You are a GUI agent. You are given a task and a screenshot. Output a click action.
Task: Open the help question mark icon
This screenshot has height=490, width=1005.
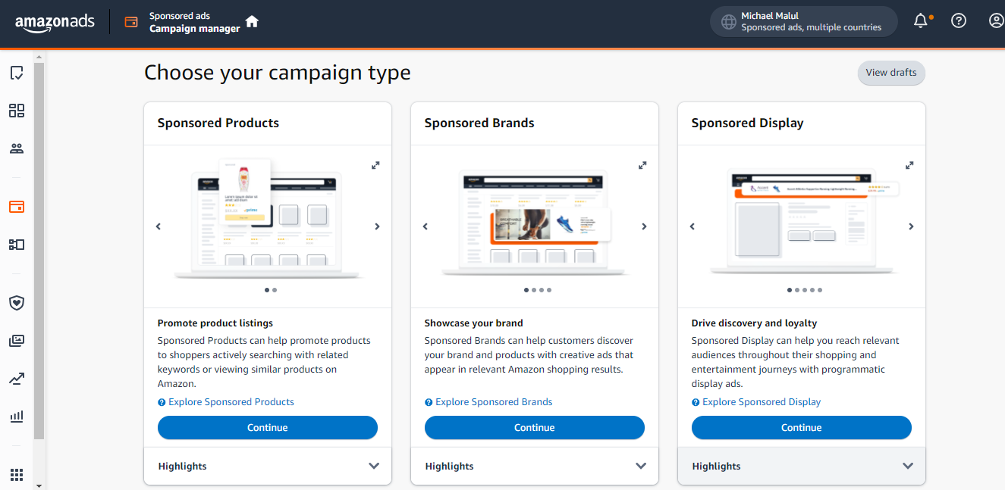coord(959,21)
